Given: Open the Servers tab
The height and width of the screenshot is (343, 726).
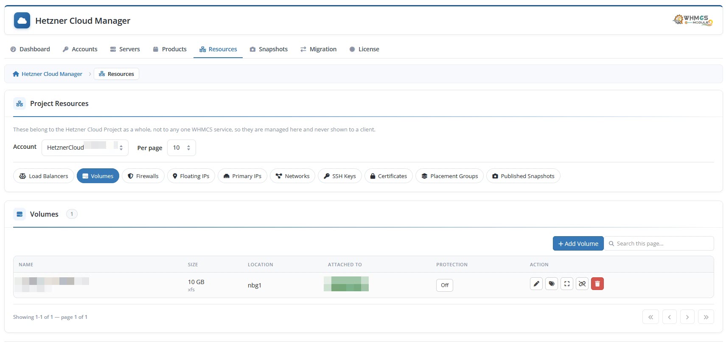Looking at the screenshot, I should (125, 49).
